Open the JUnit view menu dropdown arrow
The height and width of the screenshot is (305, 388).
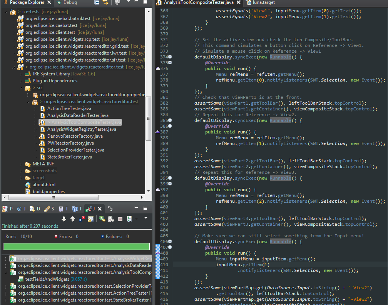pyautogui.click(x=145, y=218)
